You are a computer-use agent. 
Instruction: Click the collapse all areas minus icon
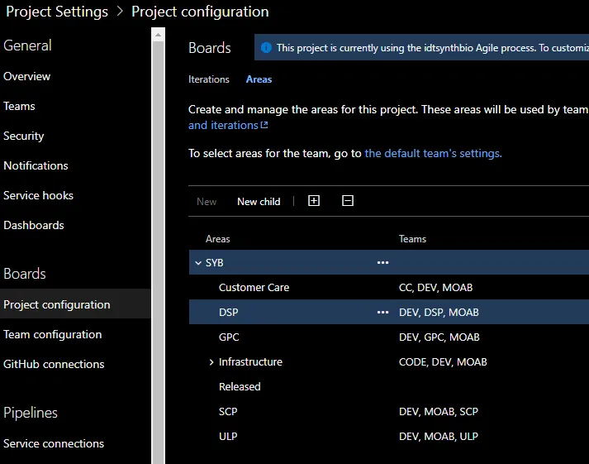[x=348, y=201]
